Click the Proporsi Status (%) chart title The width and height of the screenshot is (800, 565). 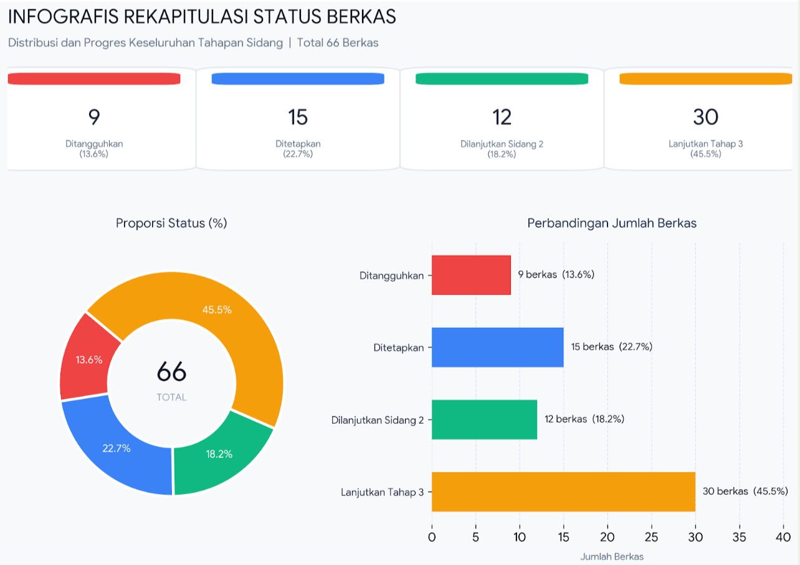pyautogui.click(x=171, y=223)
